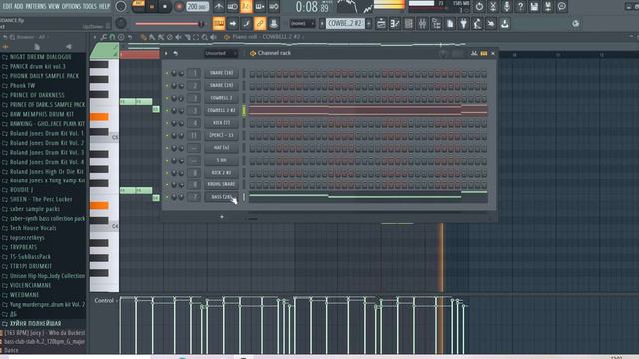Screen dimensions: 639x359
Task: Open the mixer view icon
Action: [422, 24]
